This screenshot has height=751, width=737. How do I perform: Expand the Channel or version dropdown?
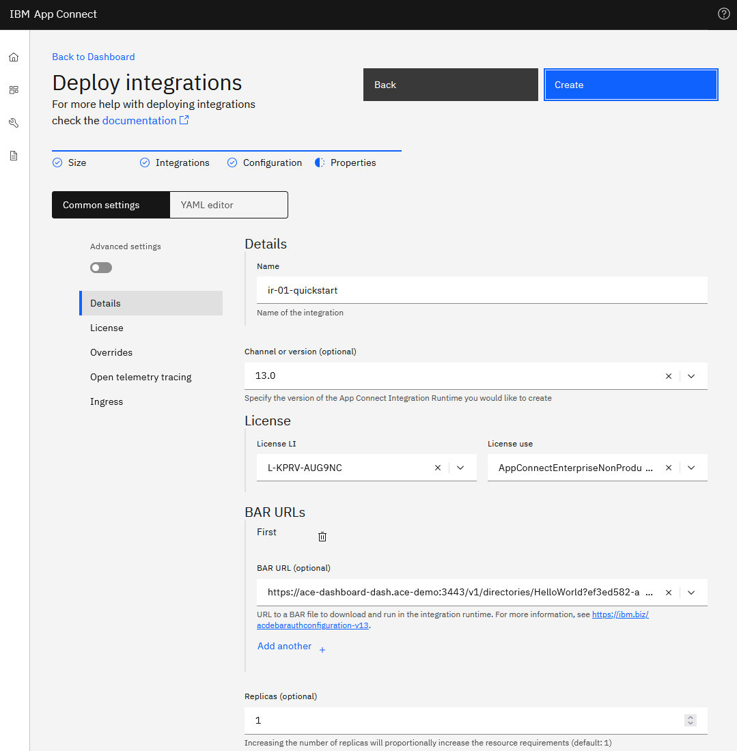point(691,376)
